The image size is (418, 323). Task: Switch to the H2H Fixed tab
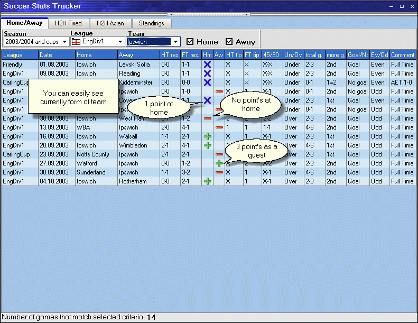pos(69,23)
